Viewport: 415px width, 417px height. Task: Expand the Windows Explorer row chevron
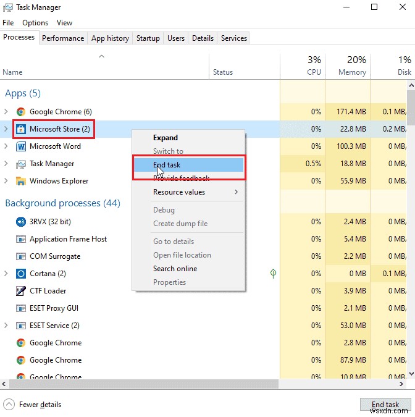click(6, 180)
